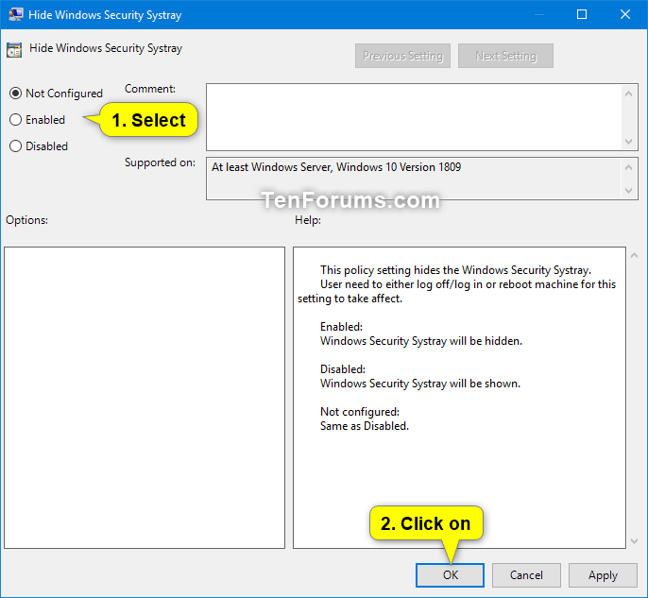Click the 'Supported on:' label

click(160, 162)
